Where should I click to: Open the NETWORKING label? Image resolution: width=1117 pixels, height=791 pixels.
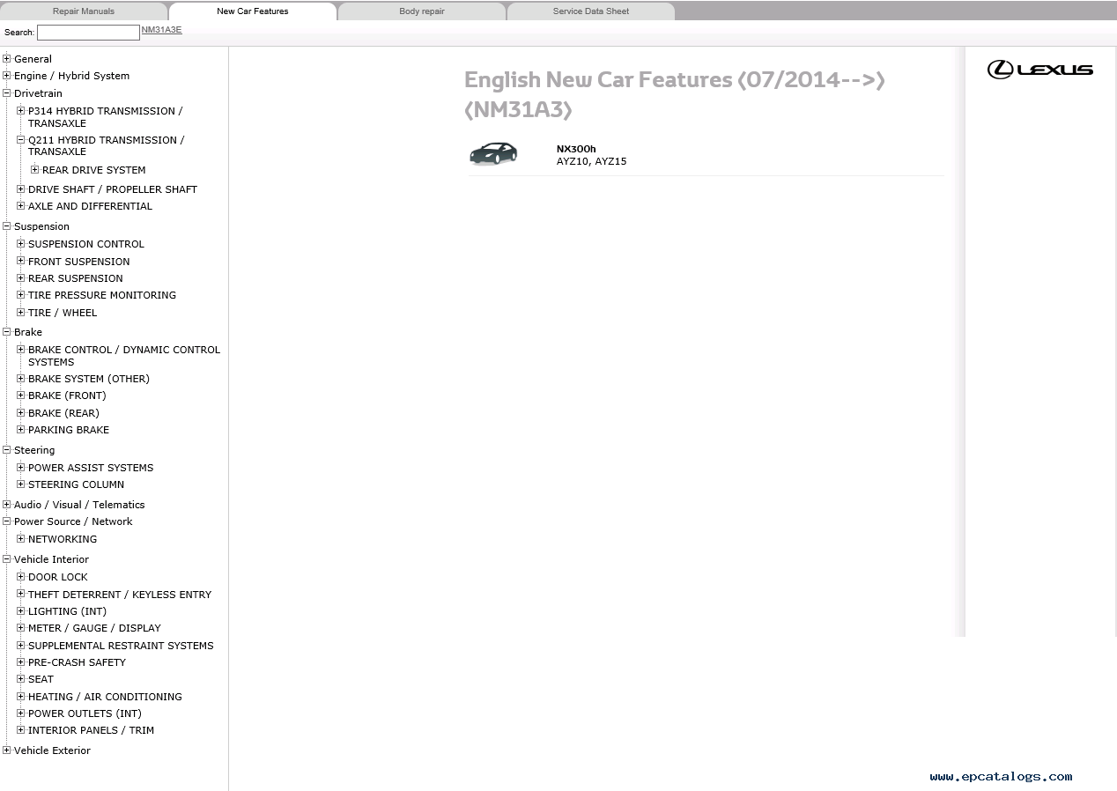coord(63,539)
